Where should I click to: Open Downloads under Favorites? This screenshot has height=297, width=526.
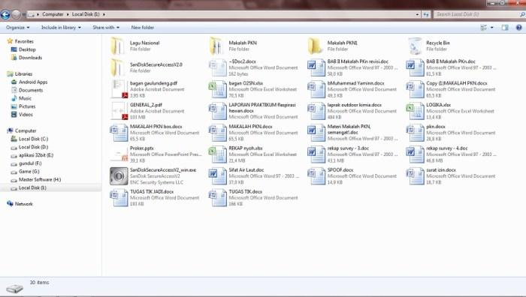30,58
